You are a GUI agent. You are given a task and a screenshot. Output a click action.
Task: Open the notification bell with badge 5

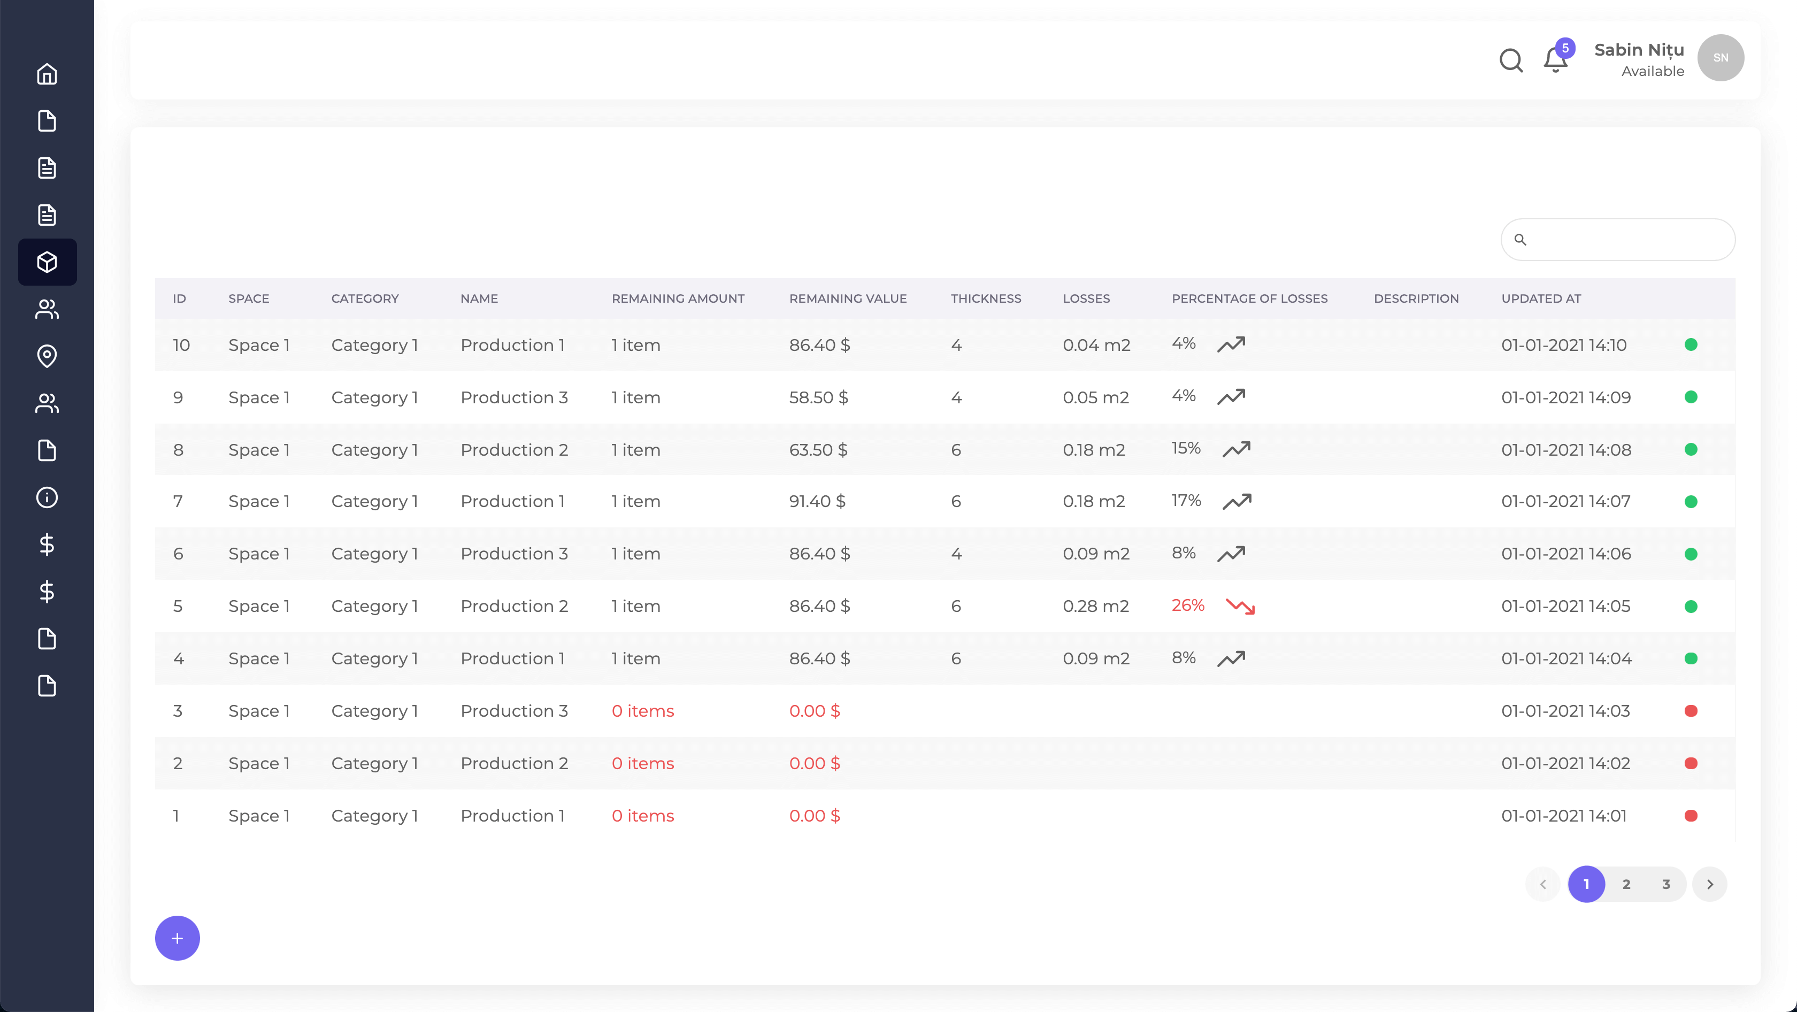tap(1556, 60)
